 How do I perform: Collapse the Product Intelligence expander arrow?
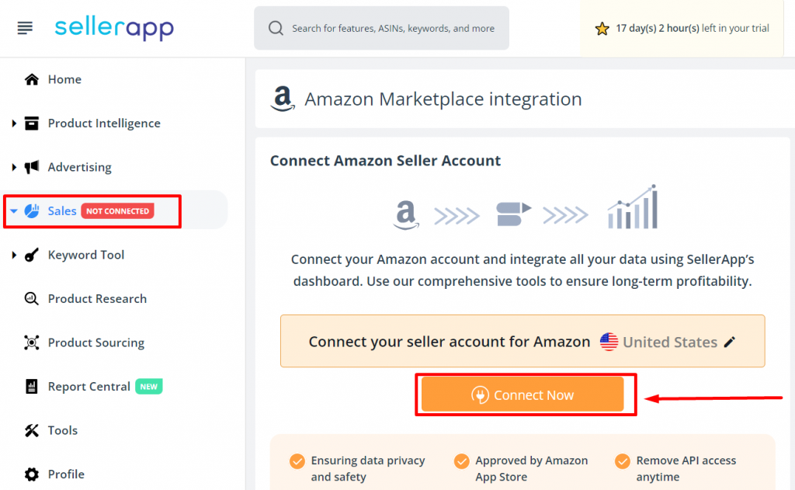point(16,123)
